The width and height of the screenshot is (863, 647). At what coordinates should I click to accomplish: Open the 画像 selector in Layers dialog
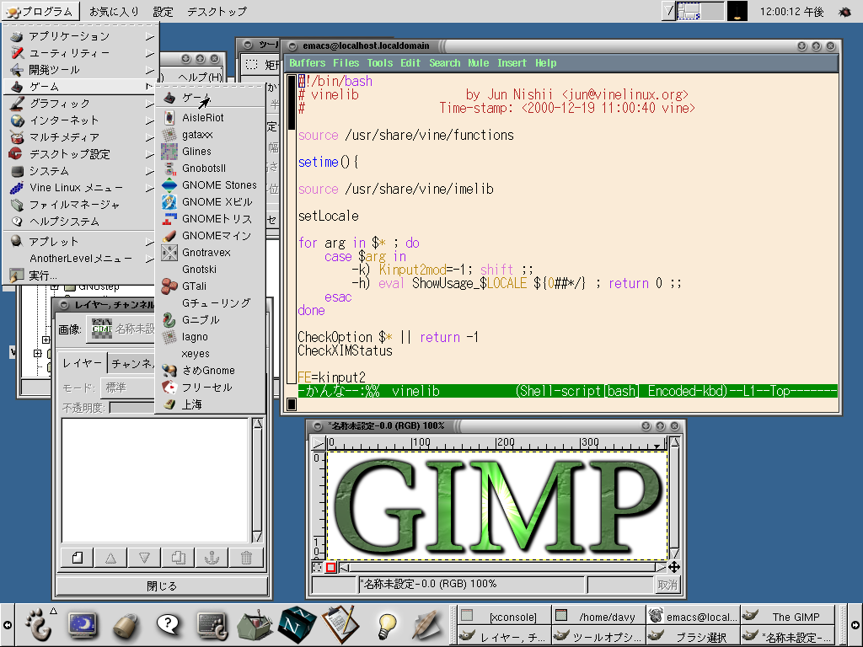click(121, 329)
